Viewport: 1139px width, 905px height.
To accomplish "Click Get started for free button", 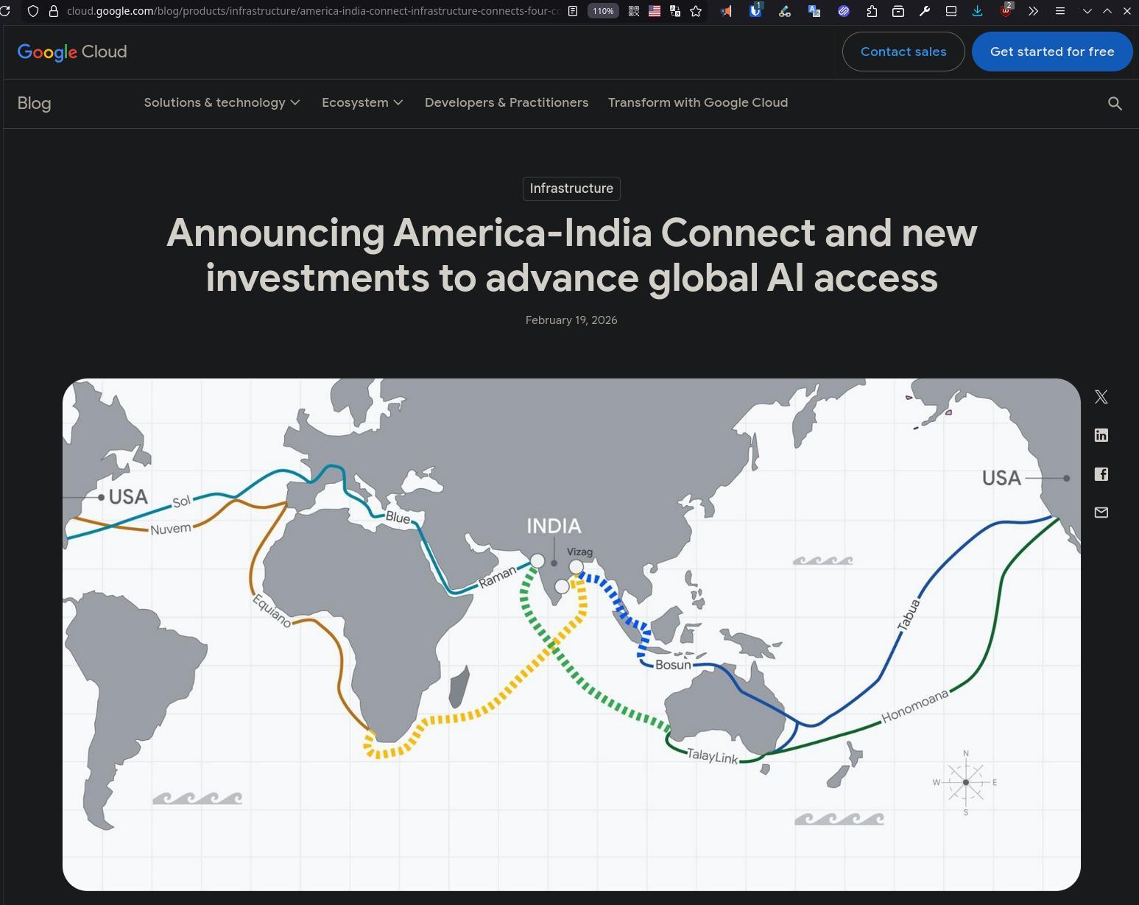I will 1051,52.
